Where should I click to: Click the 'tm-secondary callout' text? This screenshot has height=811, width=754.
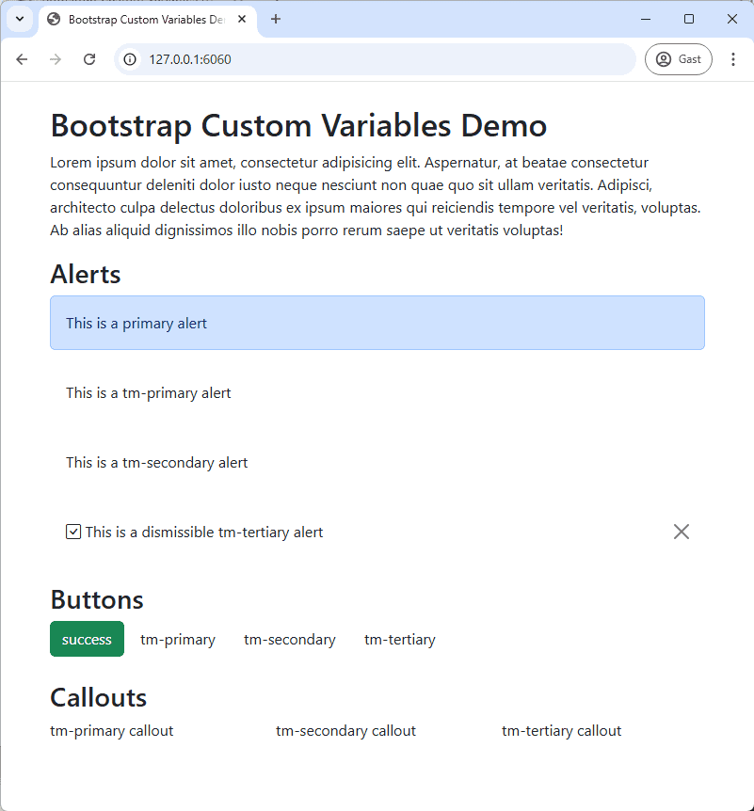pyautogui.click(x=345, y=731)
